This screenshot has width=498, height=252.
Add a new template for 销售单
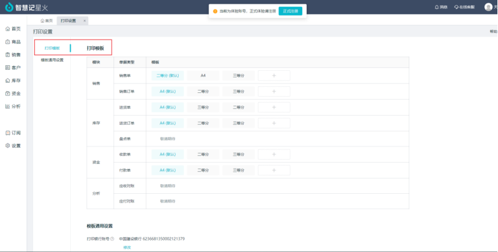(x=274, y=76)
